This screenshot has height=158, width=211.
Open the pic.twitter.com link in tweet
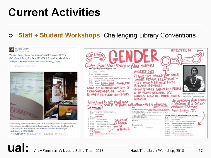(x=22, y=131)
